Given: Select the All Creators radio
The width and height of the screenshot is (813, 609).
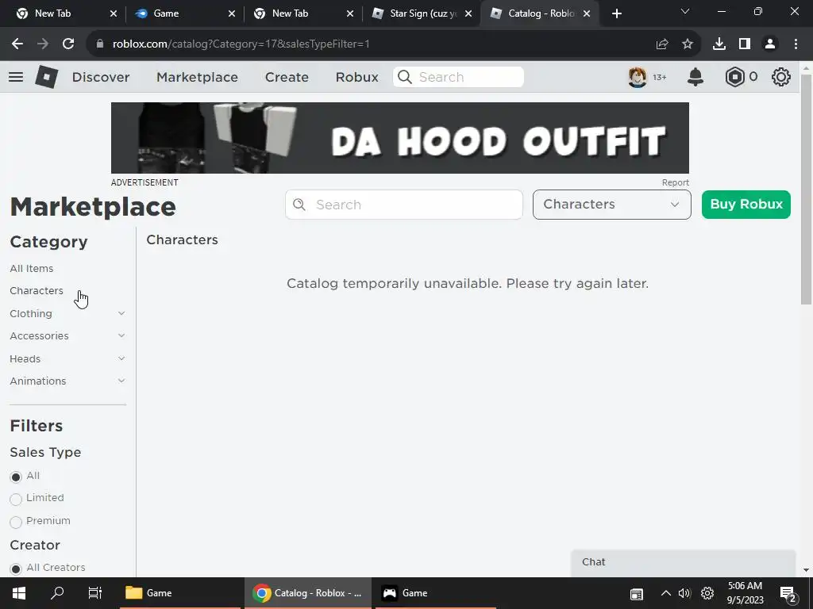Looking at the screenshot, I should click(16, 569).
